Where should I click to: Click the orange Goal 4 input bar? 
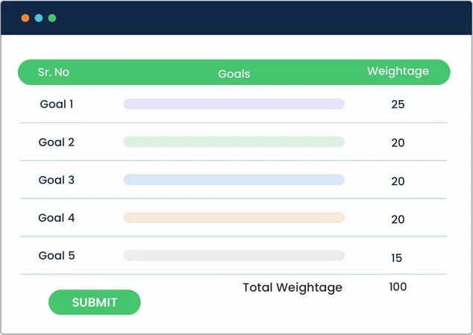coord(234,218)
